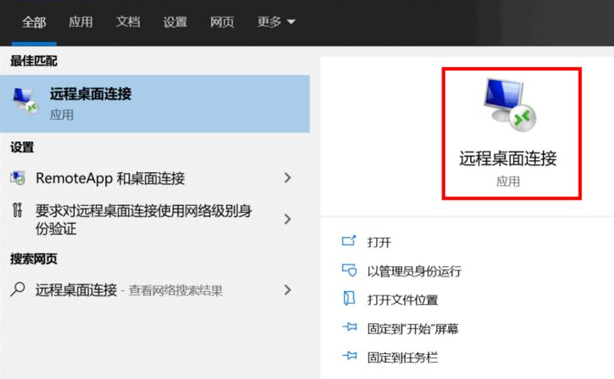Click the RemoteApp 和桌面连接 settings icon
Image resolution: width=614 pixels, height=379 pixels.
(x=18, y=178)
